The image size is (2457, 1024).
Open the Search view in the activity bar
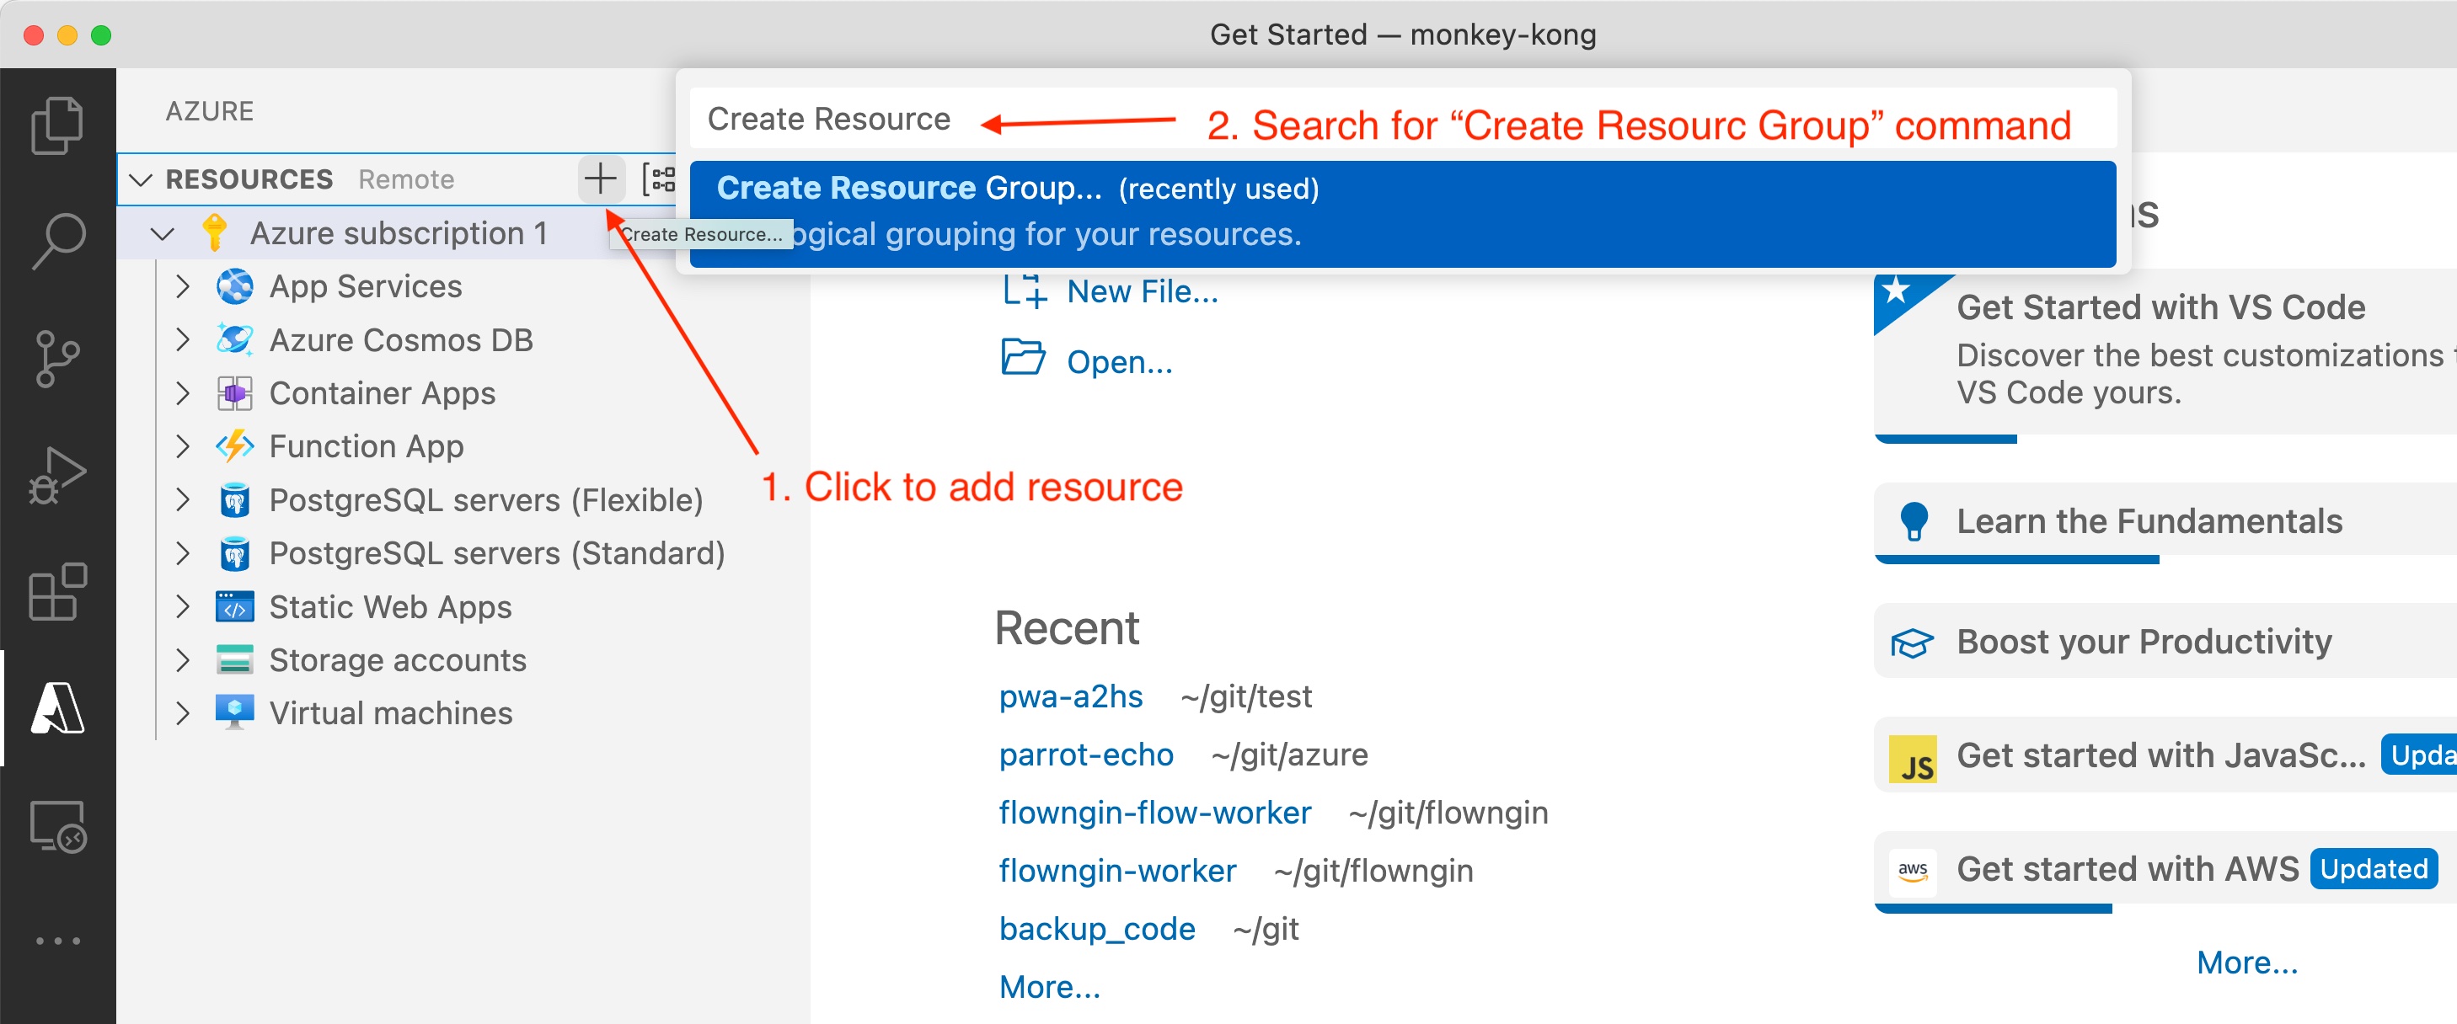(57, 240)
